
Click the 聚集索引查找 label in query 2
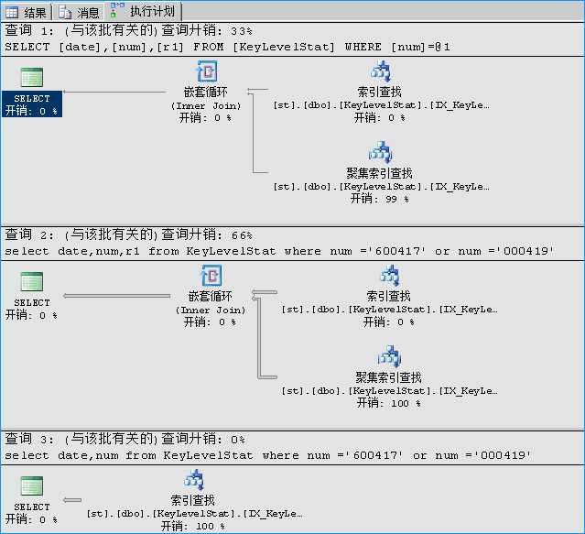coord(388,377)
